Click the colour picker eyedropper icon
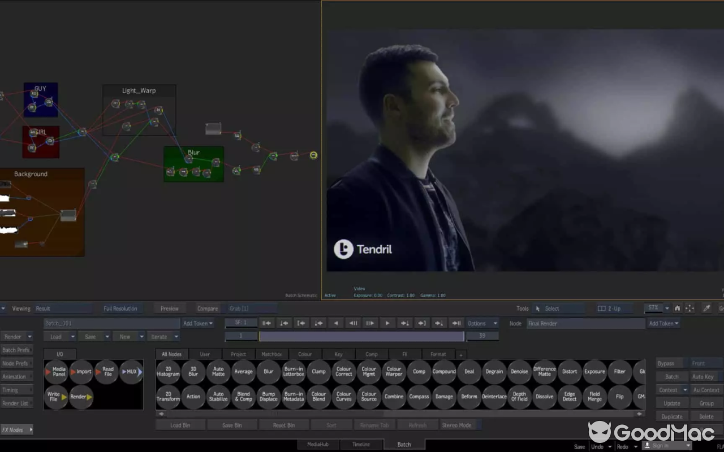The height and width of the screenshot is (452, 724). click(x=706, y=308)
